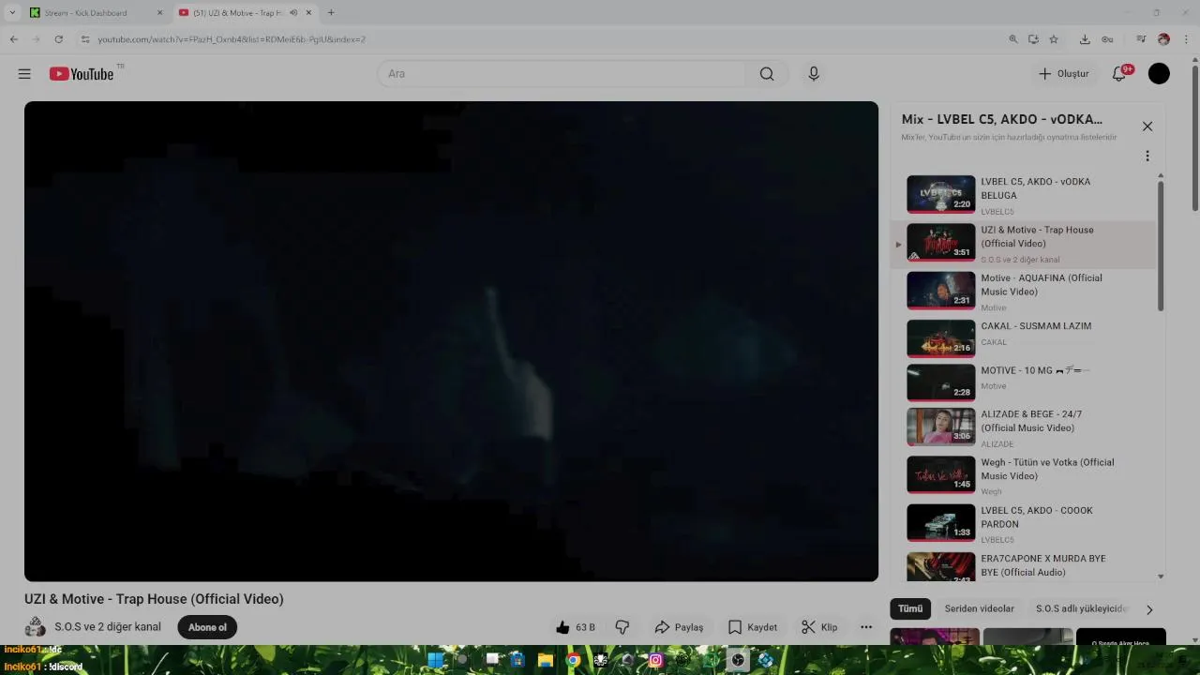1200x675 pixels.
Task: Go back in browser history
Action: coord(13,39)
